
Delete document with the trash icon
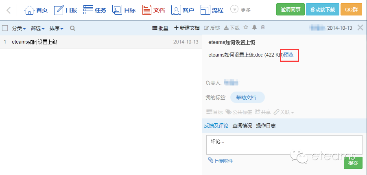(x=263, y=27)
